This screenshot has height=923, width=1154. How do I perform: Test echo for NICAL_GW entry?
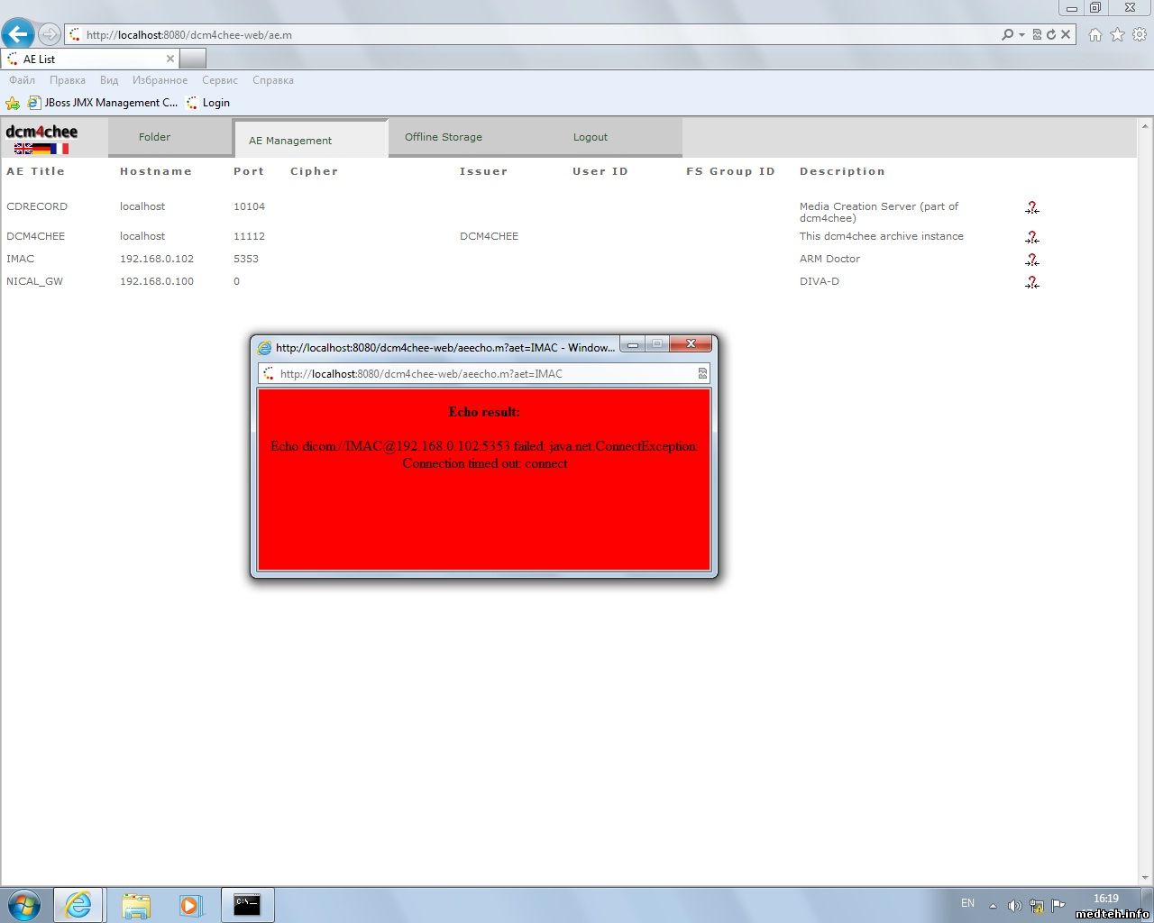[x=1032, y=282]
